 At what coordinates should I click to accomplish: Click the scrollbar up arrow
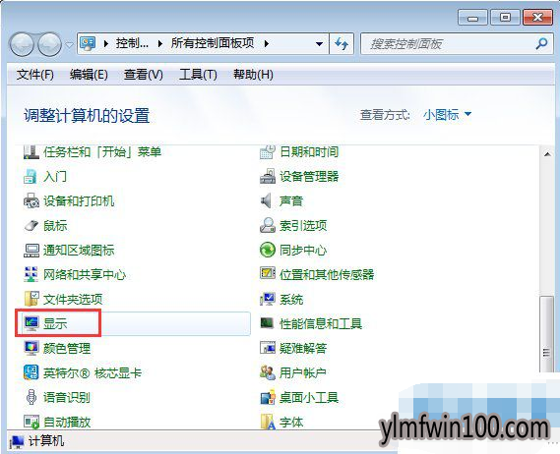(547, 154)
